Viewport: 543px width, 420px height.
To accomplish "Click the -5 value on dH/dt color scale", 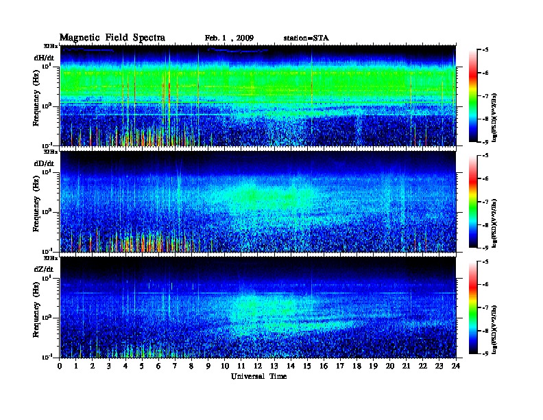I will click(485, 49).
